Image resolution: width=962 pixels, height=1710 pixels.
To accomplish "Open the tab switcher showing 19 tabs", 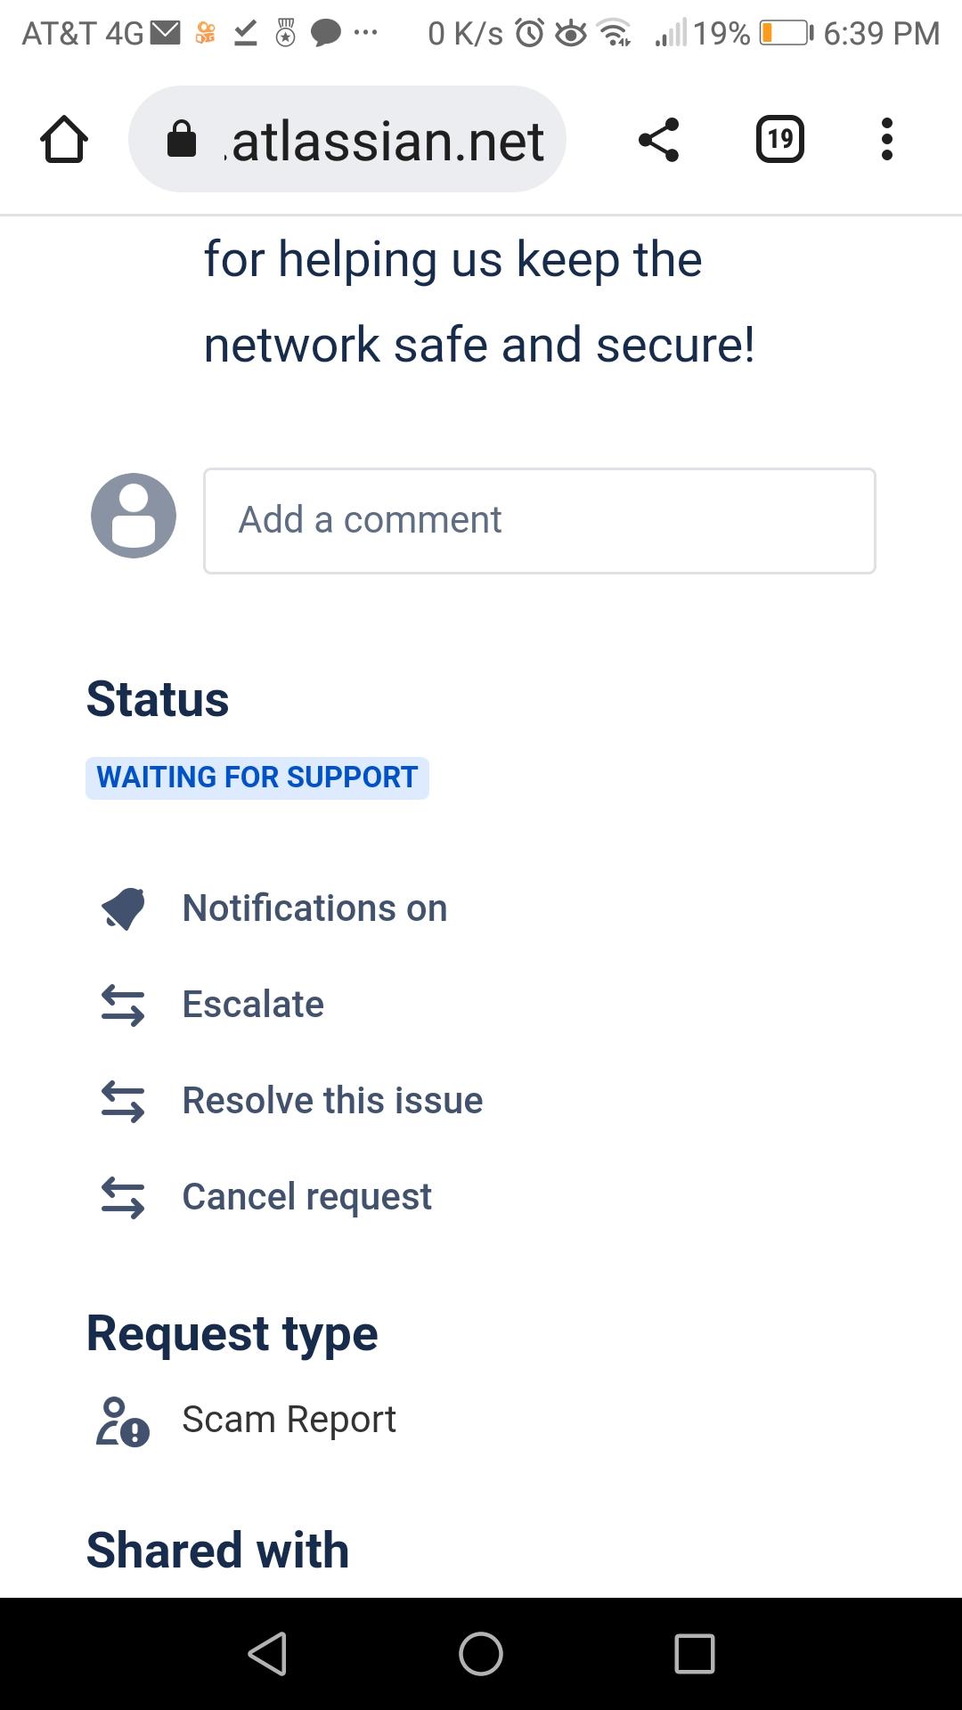I will [x=779, y=140].
